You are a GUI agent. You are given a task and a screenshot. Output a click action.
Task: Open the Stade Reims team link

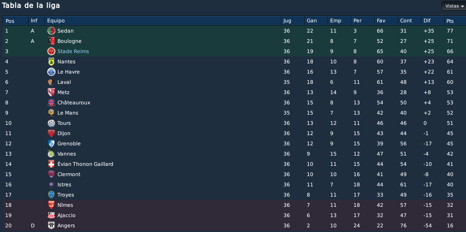pos(73,51)
